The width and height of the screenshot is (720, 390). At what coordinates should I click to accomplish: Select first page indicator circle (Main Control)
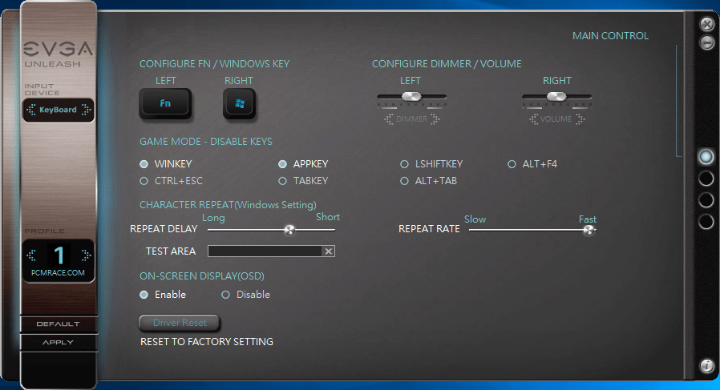click(x=706, y=157)
